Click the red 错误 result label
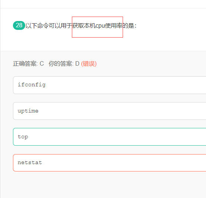 [x=89, y=64]
